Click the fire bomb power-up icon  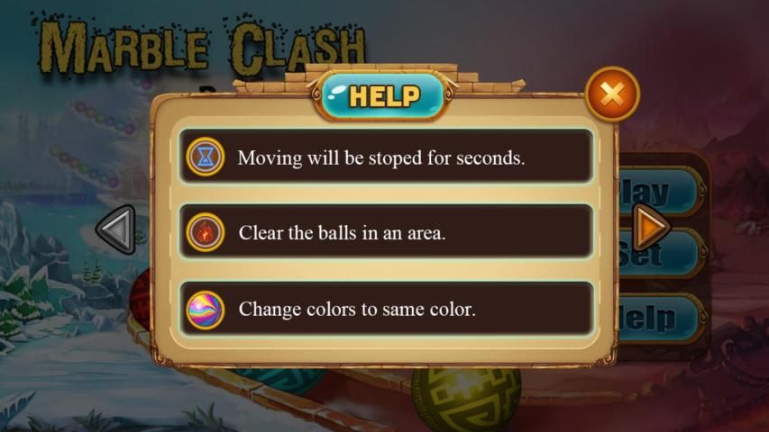(205, 232)
